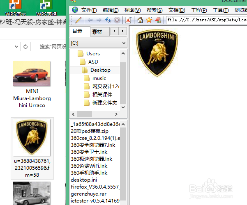
Task: Select the black-and-white car photo thumbnail
Action: coord(32,194)
